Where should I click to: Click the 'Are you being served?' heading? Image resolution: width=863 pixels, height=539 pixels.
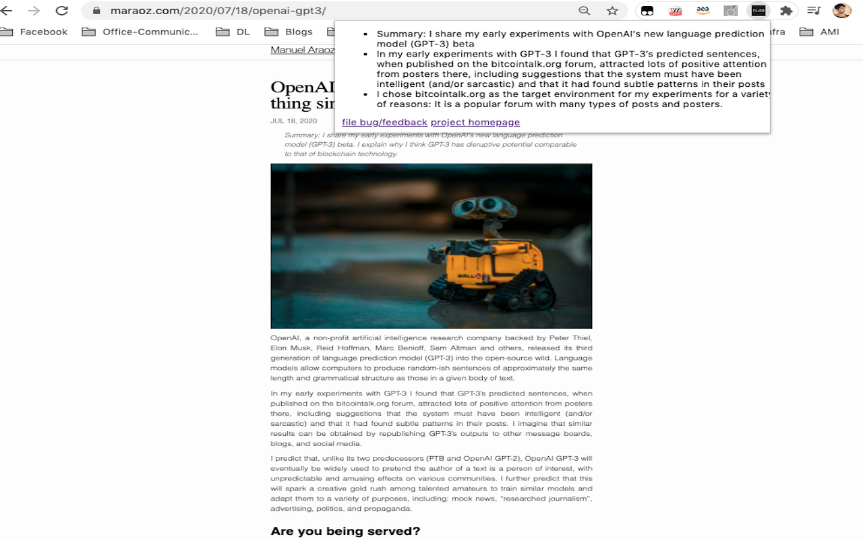[x=345, y=531]
